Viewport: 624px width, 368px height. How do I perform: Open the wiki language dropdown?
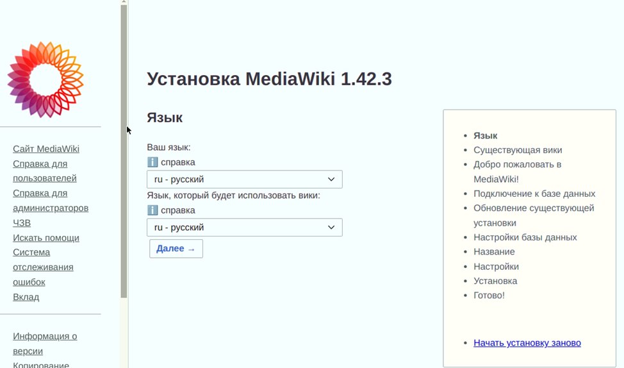coord(244,227)
